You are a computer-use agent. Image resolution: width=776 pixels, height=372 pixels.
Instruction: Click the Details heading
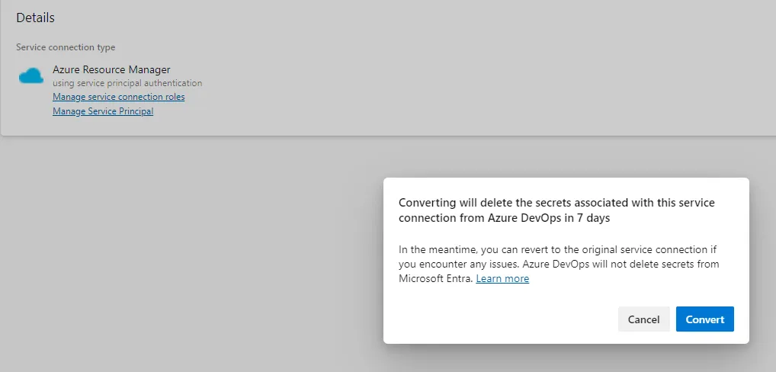point(35,18)
